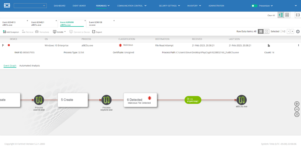Select the 5 Create event box
Image resolution: width=301 pixels, height=146 pixels.
[73, 100]
